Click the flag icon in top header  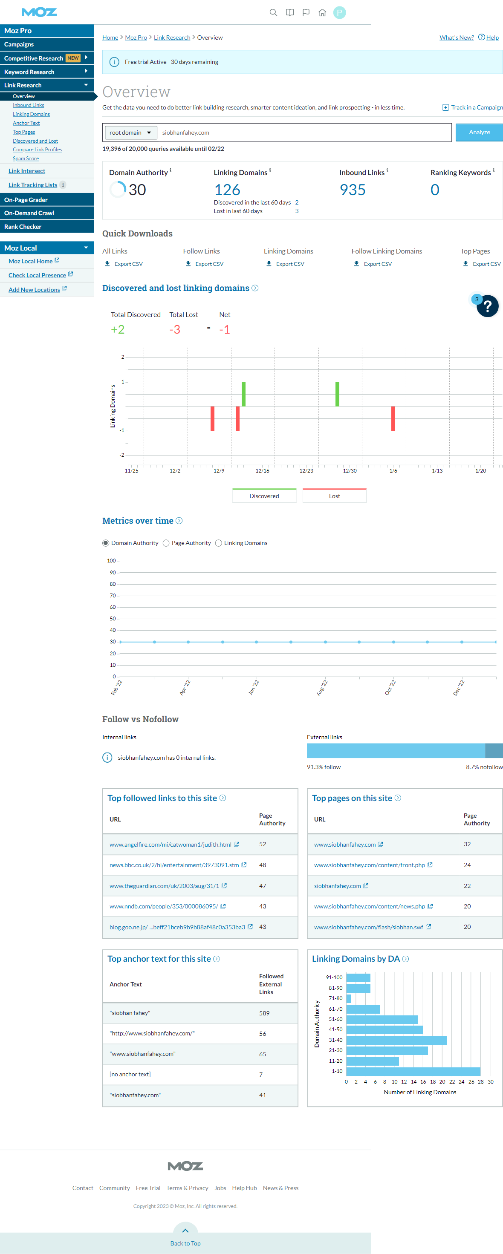(x=306, y=13)
